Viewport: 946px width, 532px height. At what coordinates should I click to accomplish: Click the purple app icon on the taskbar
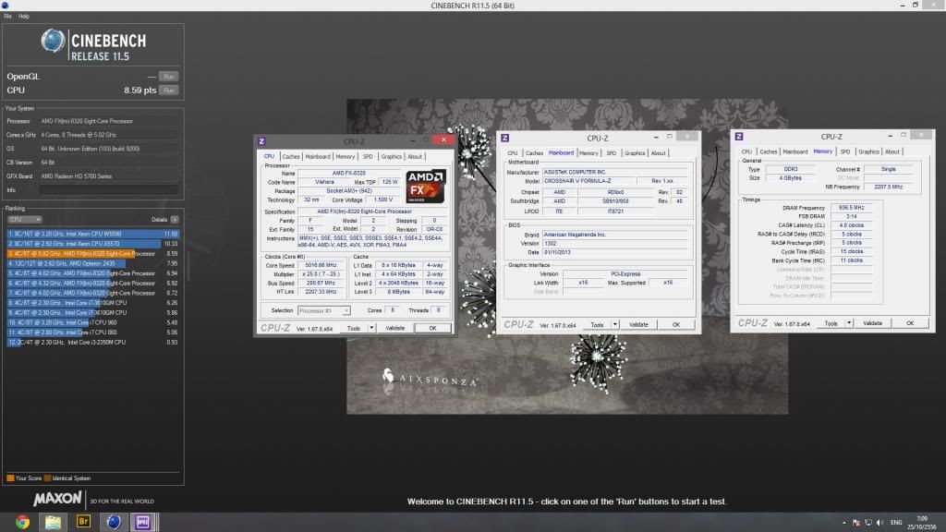[x=143, y=522]
